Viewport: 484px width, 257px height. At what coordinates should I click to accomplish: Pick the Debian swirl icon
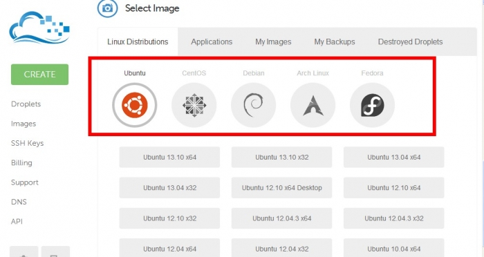[254, 105]
